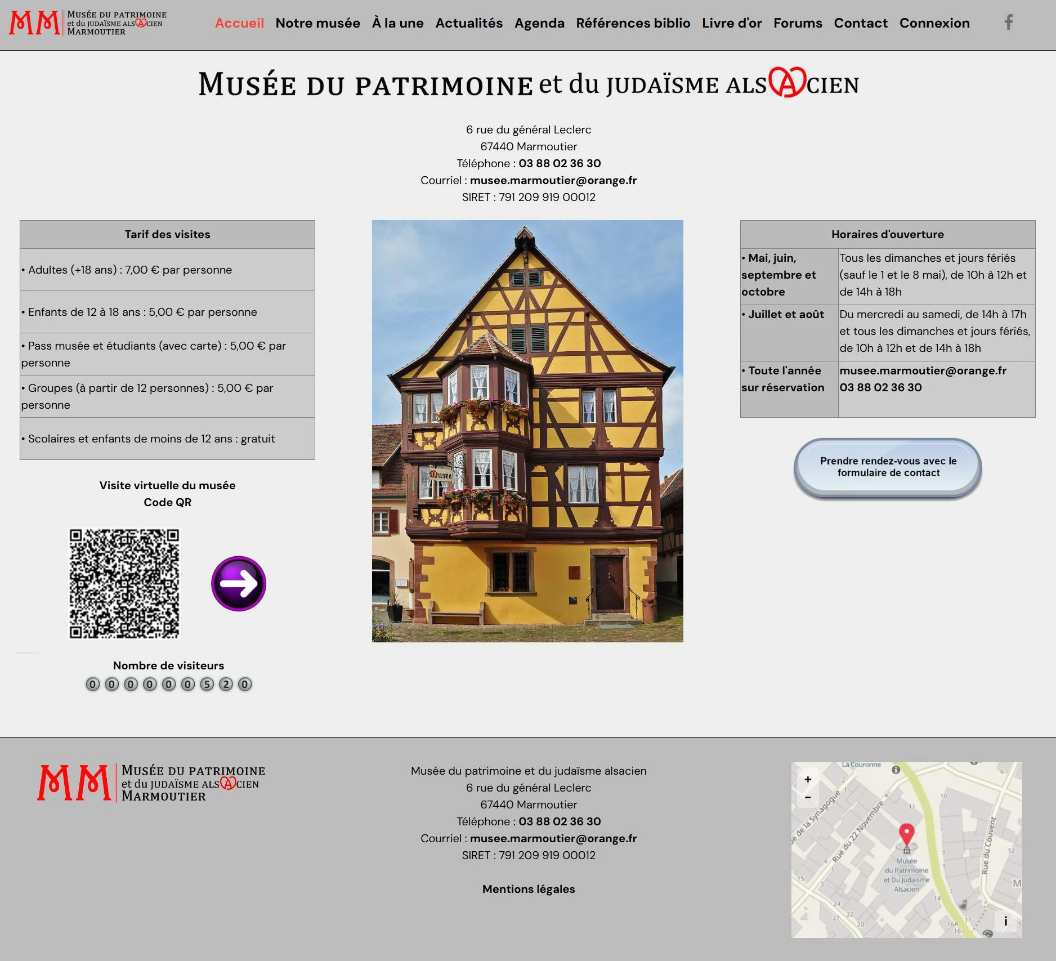
Task: Open the Agenda page
Action: (539, 23)
